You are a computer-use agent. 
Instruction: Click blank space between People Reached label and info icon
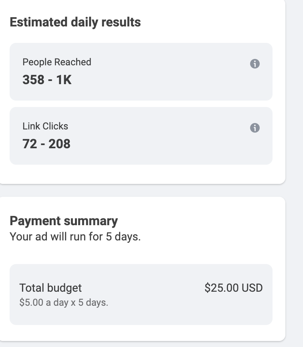(168, 63)
